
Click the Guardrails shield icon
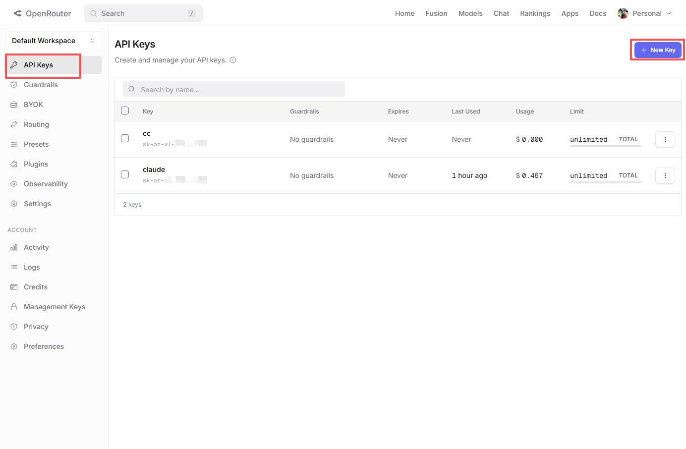coord(14,85)
